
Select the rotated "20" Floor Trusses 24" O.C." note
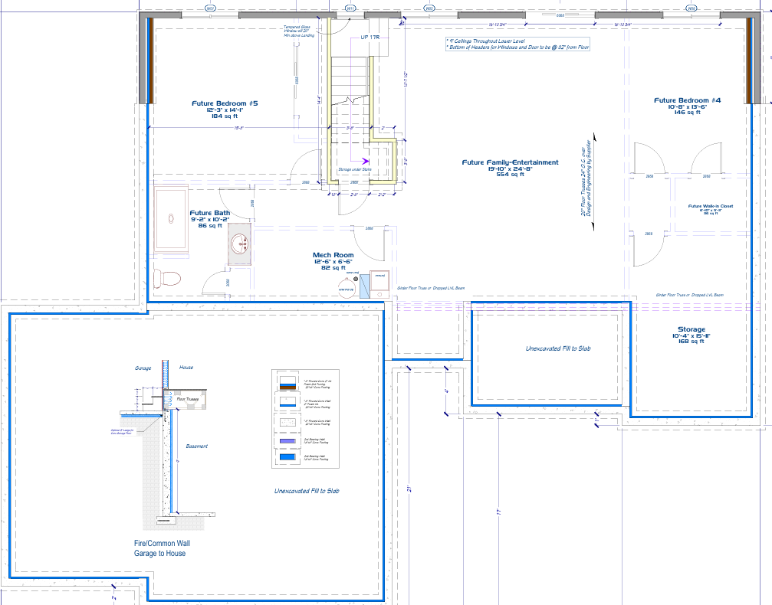coord(586,178)
